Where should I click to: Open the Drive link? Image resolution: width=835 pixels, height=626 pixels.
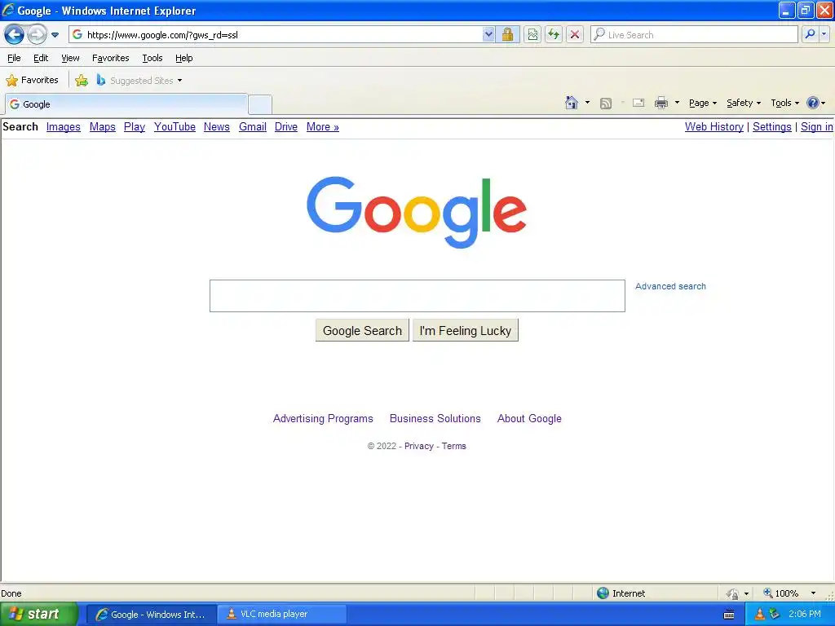286,127
